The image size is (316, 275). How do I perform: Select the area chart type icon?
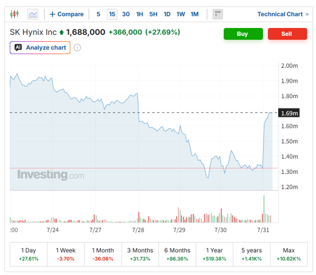33,14
